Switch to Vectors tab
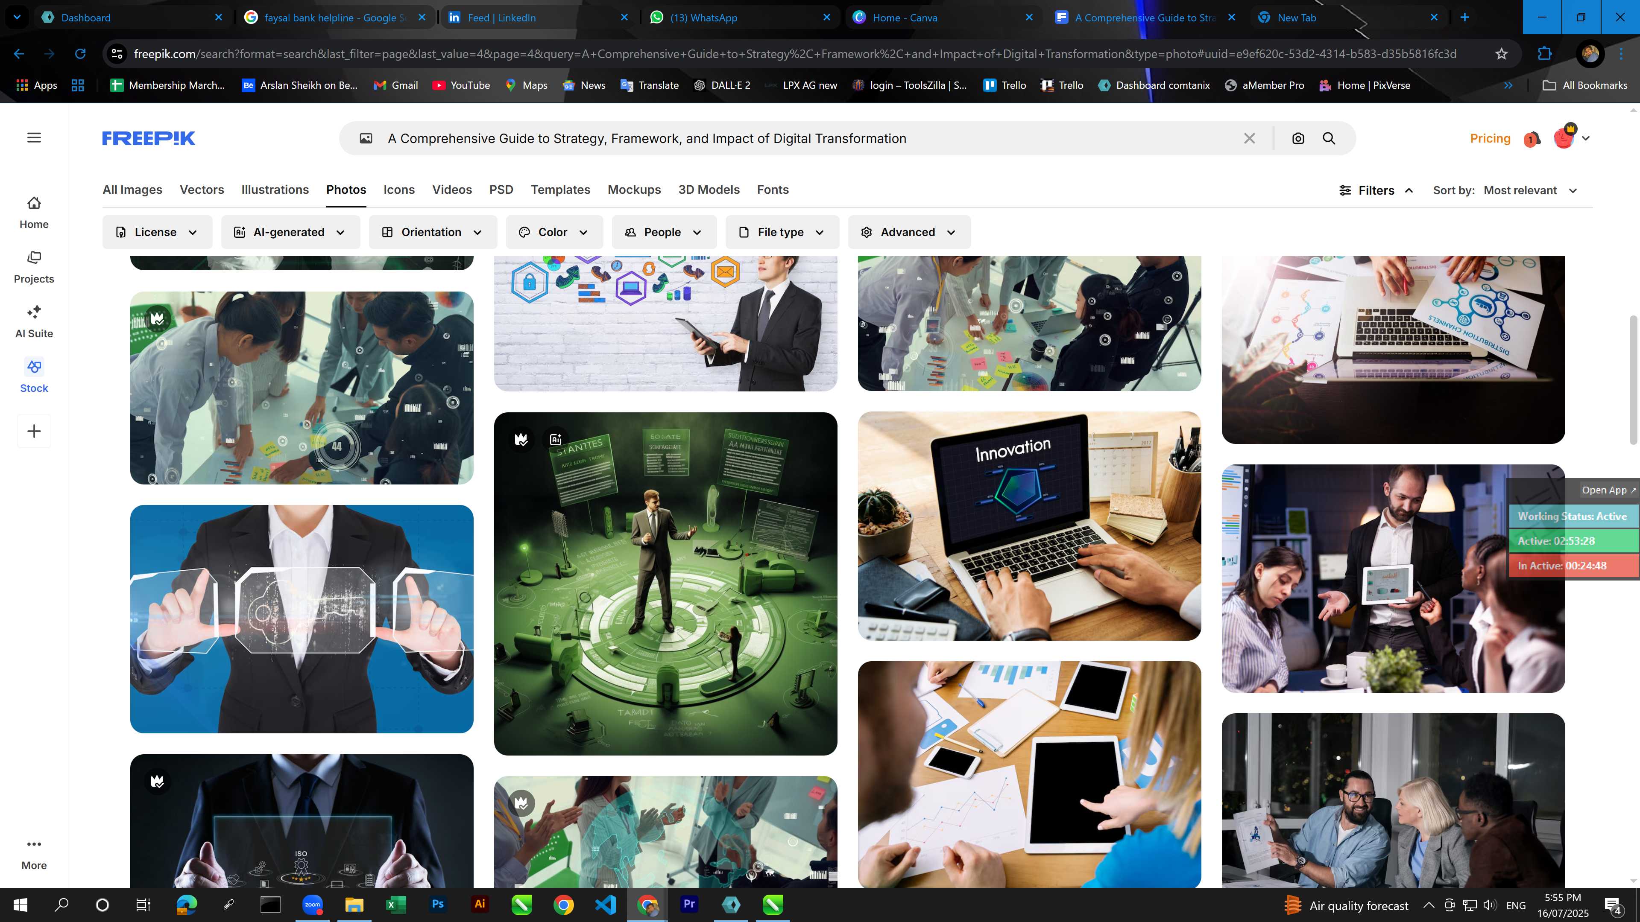1640x922 pixels. 202,190
